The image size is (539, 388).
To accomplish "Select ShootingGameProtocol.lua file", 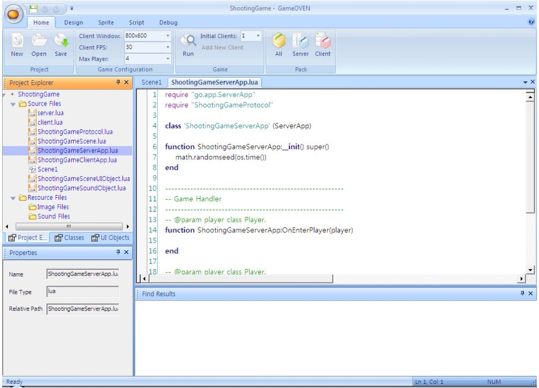I will click(75, 132).
